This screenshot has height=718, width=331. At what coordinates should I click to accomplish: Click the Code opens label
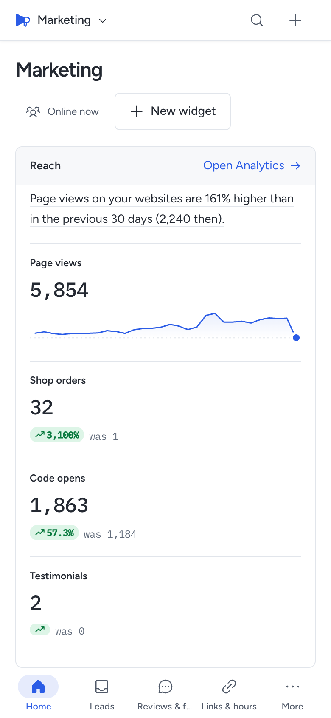tap(57, 478)
